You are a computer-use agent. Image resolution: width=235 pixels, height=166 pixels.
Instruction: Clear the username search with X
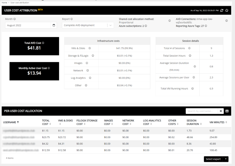(x=220, y=111)
